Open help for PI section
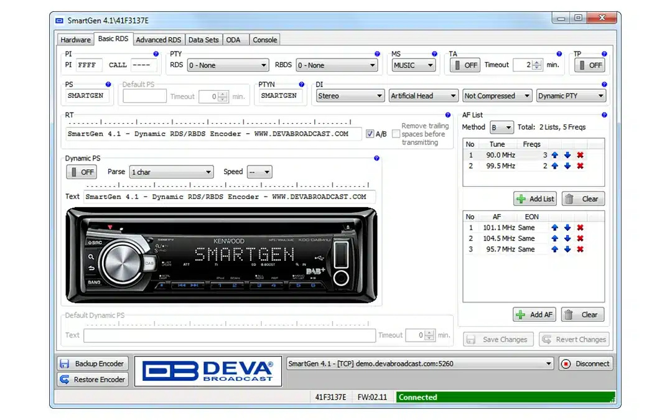Image resolution: width=672 pixels, height=420 pixels. (156, 54)
